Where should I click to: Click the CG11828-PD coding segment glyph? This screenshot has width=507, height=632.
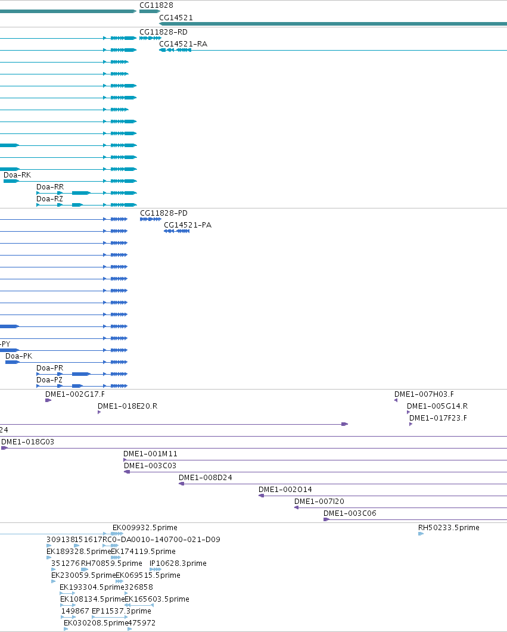(x=150, y=219)
